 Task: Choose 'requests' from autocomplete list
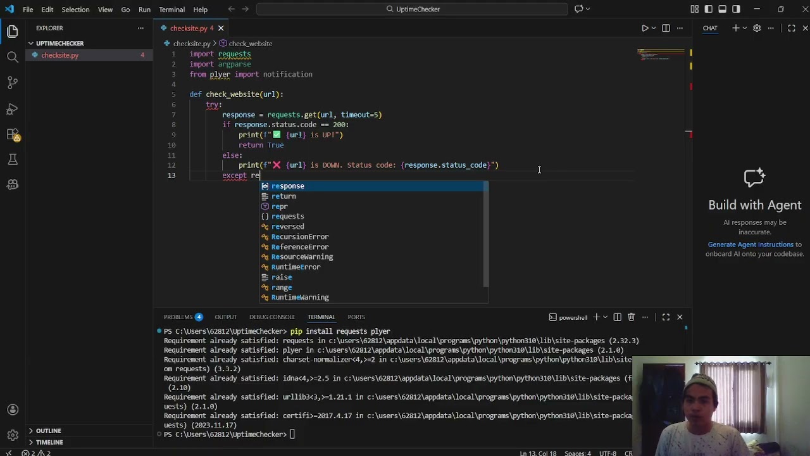point(374,217)
